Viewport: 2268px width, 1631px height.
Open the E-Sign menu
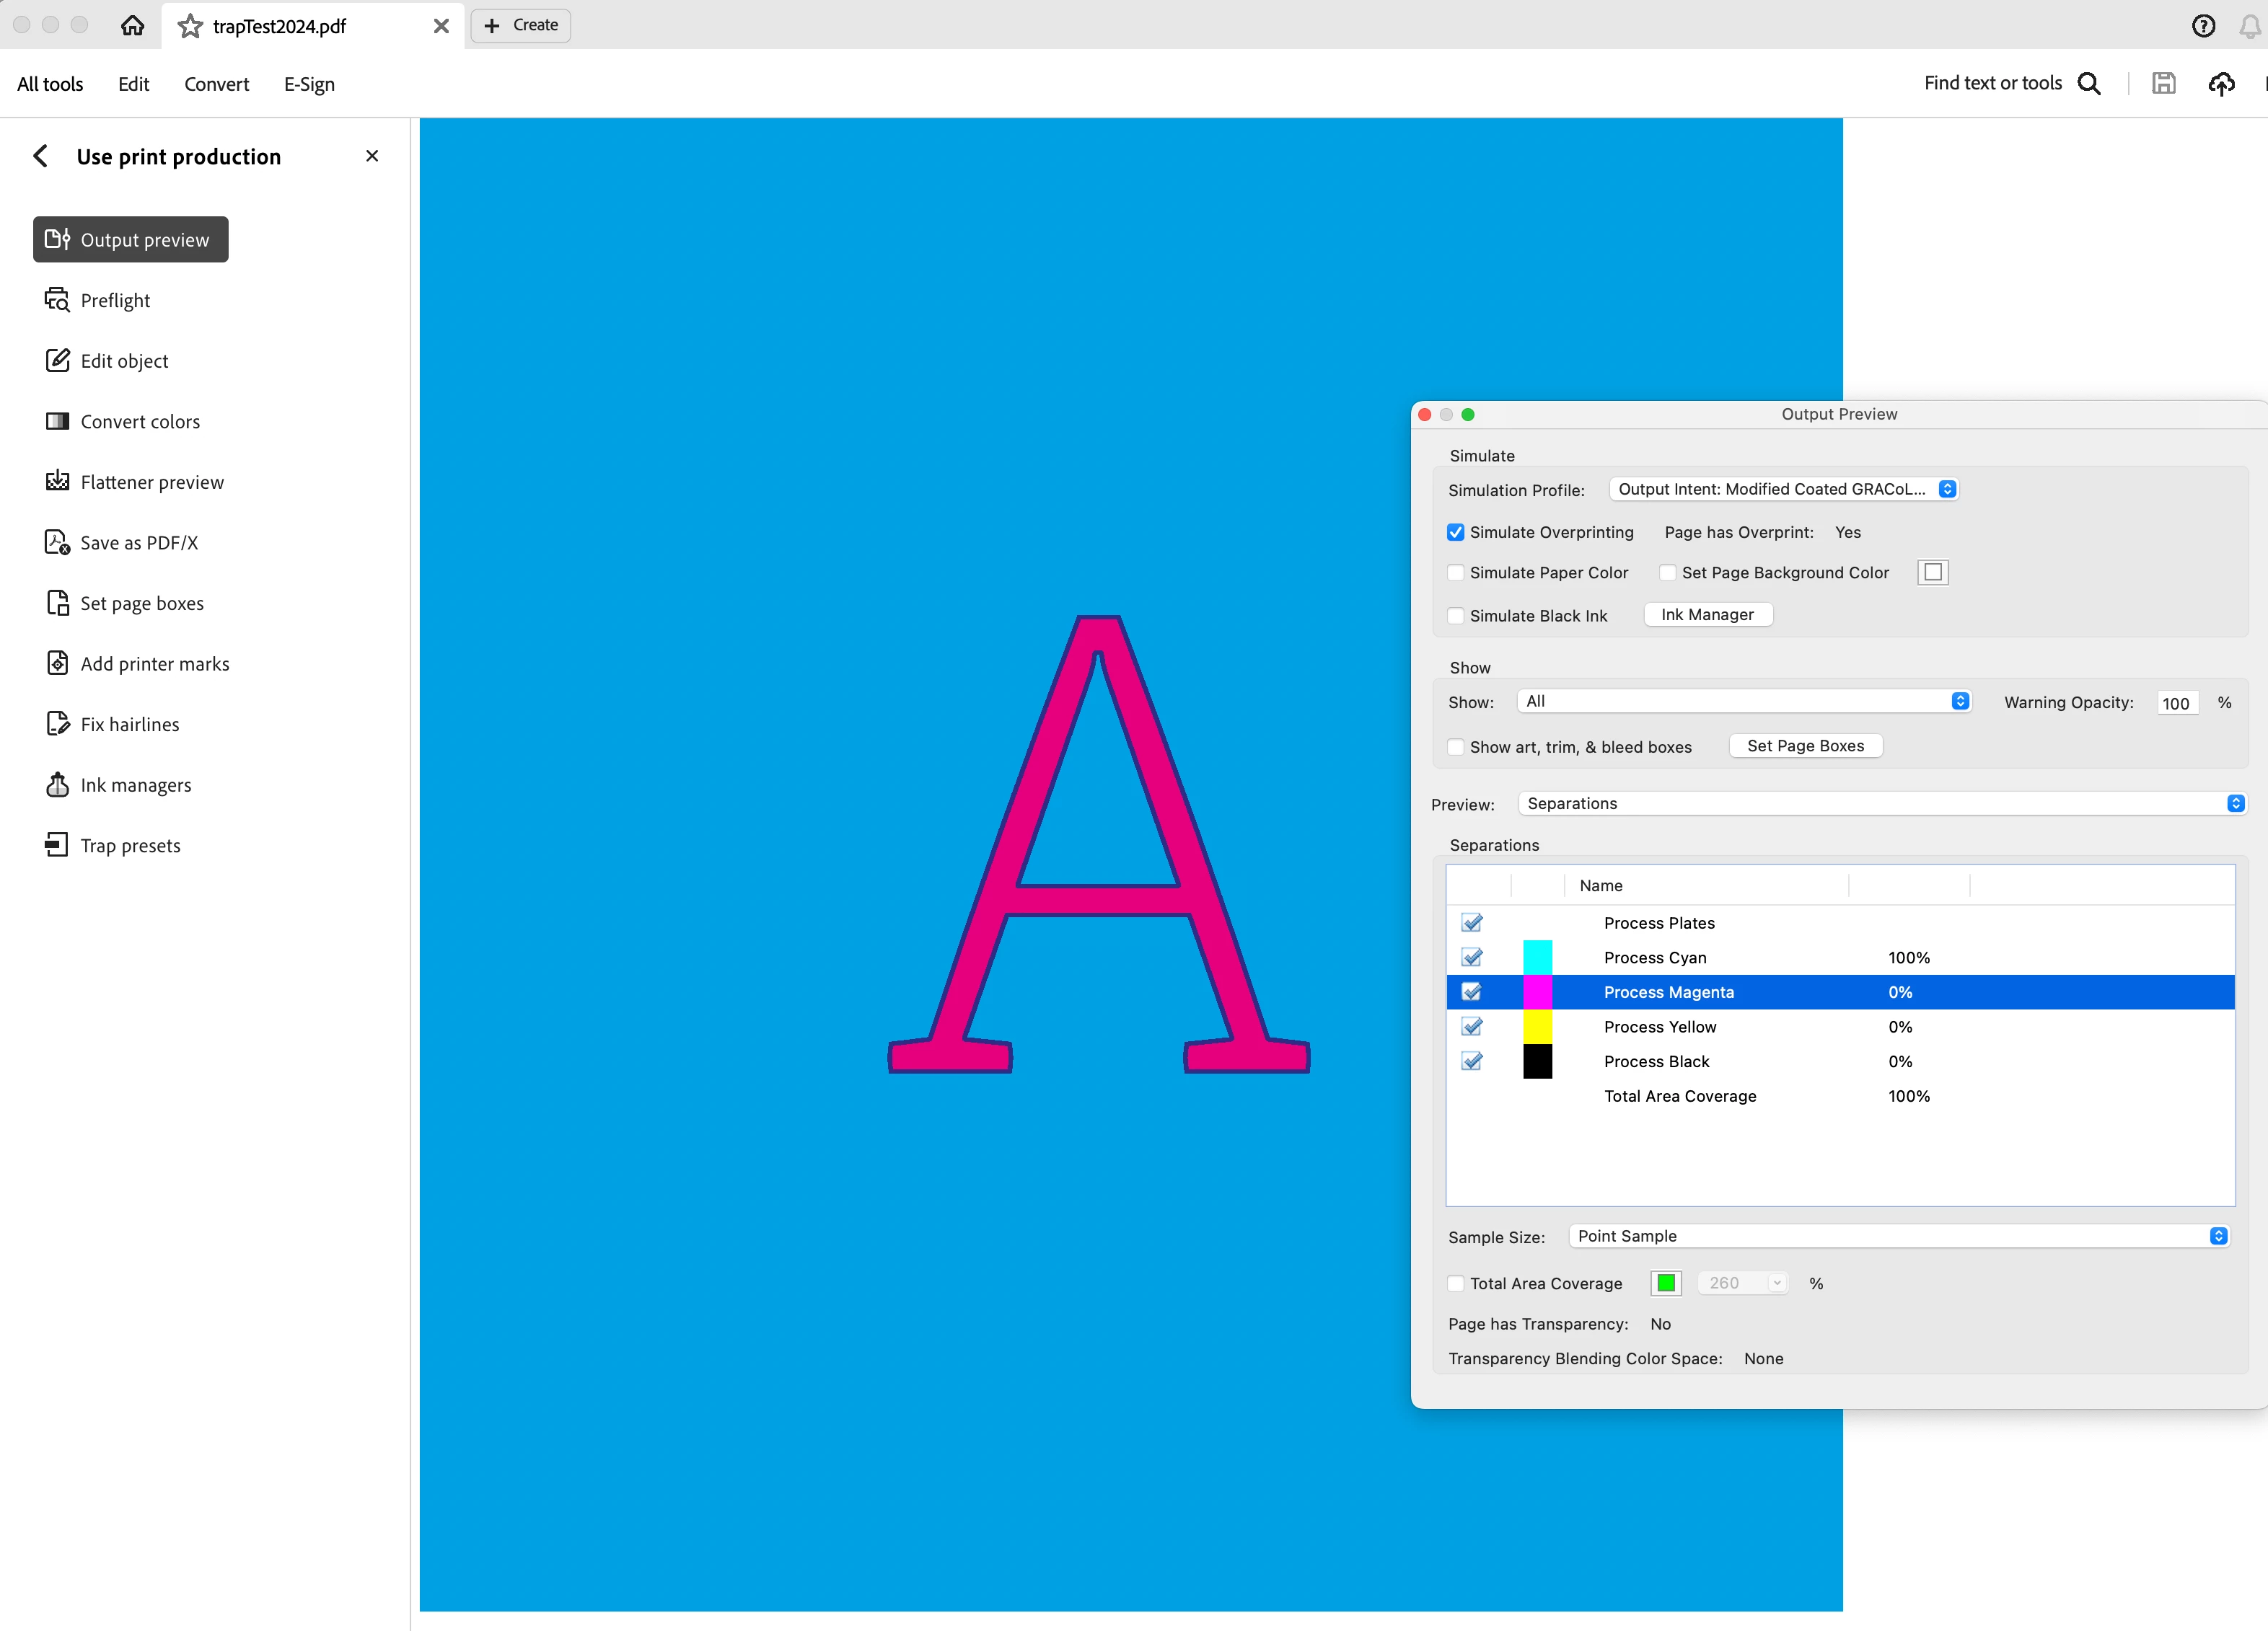[x=309, y=84]
